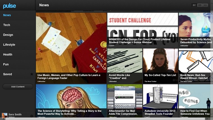Open the Seven Productivity Myths article
This screenshot has width=213, height=120.
[x=196, y=30]
